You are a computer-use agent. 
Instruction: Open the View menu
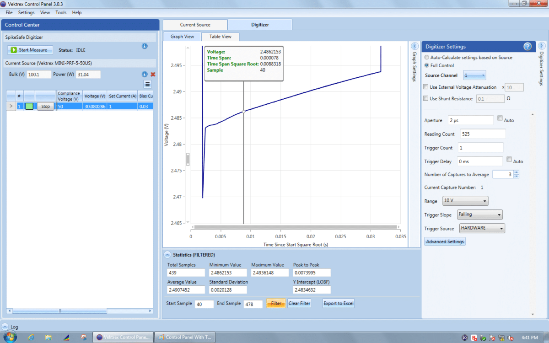45,12
